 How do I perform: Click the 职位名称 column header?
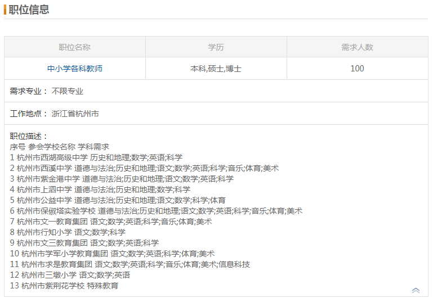pyautogui.click(x=74, y=47)
